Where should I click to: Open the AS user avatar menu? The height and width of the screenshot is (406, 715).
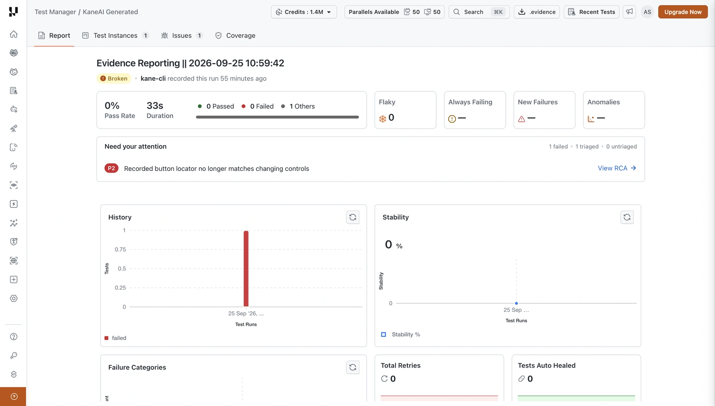tap(647, 12)
